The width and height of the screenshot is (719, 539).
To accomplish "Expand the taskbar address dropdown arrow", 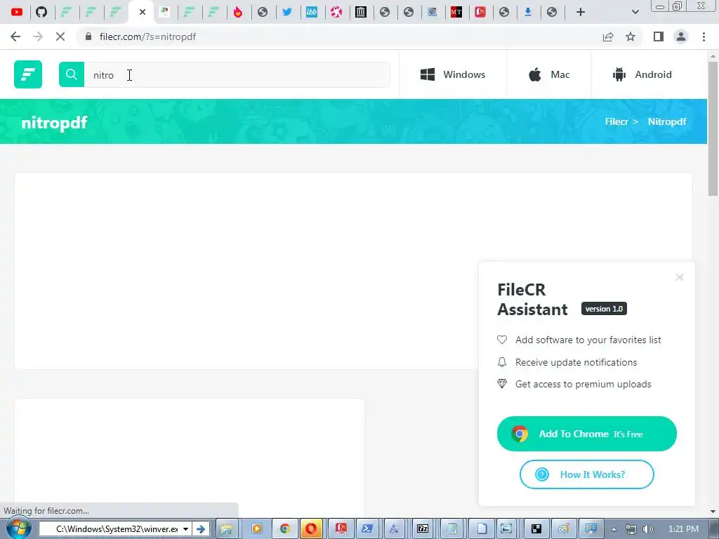I will [x=185, y=529].
